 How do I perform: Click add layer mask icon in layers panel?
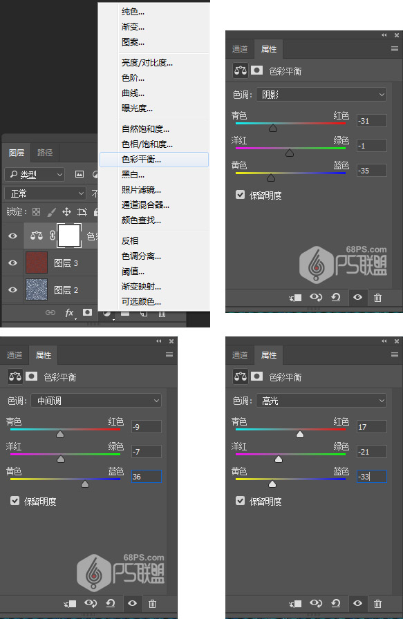87,313
